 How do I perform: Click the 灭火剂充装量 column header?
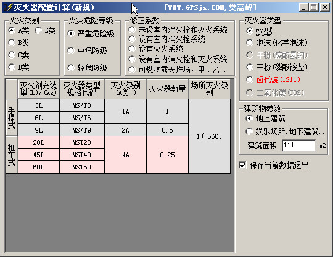pyautogui.click(x=38, y=89)
